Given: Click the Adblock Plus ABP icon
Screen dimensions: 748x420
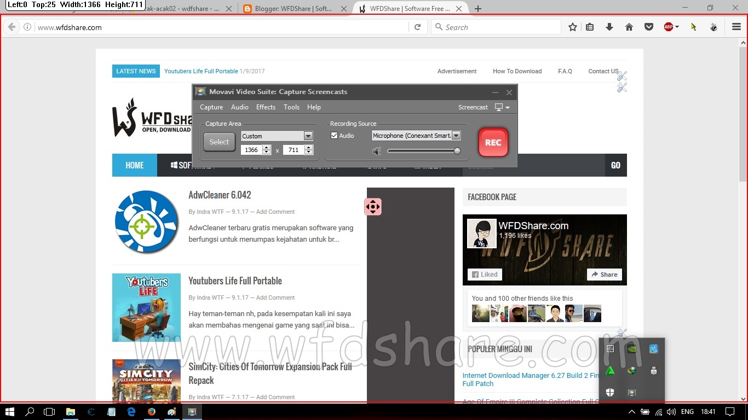Looking at the screenshot, I should click(668, 27).
